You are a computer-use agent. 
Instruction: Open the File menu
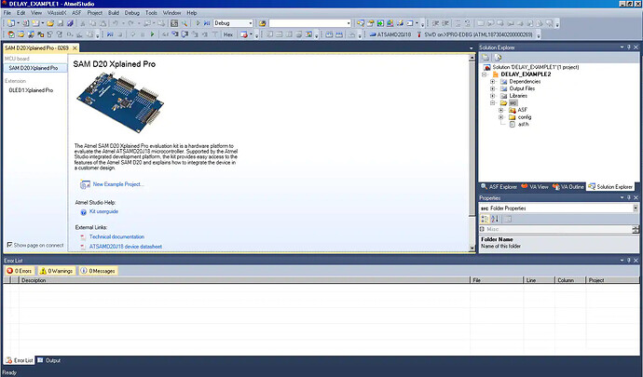[7, 13]
